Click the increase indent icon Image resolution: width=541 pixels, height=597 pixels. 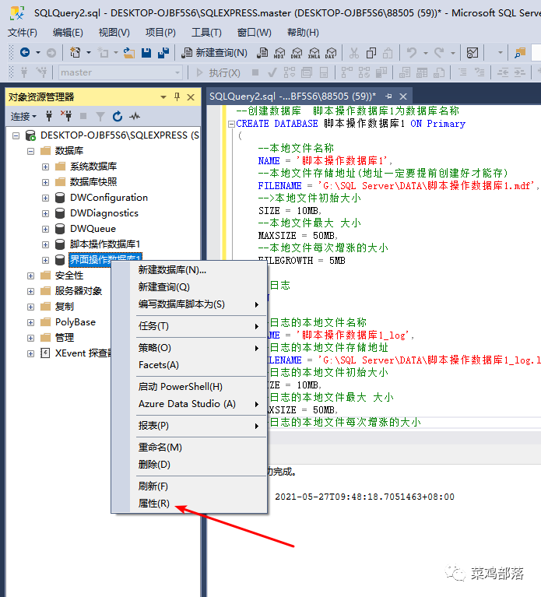point(520,72)
